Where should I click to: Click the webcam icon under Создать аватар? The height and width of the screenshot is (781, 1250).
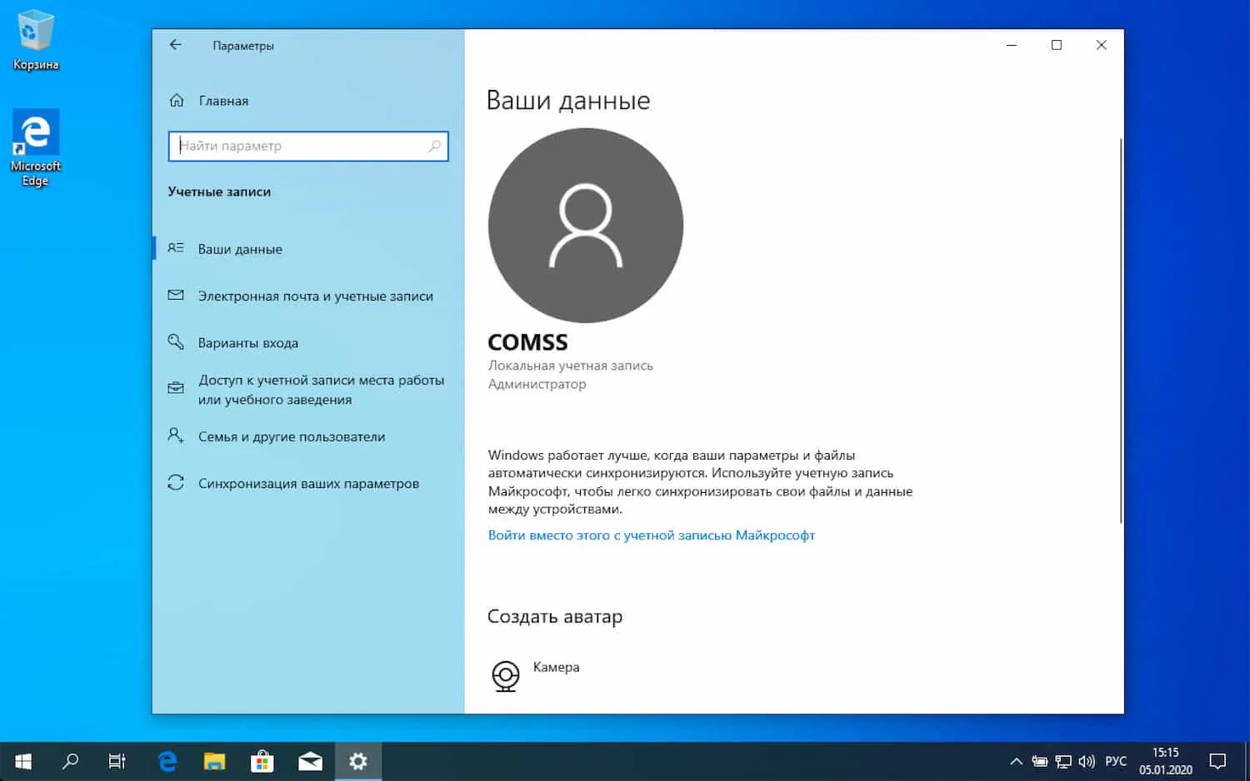pyautogui.click(x=506, y=675)
